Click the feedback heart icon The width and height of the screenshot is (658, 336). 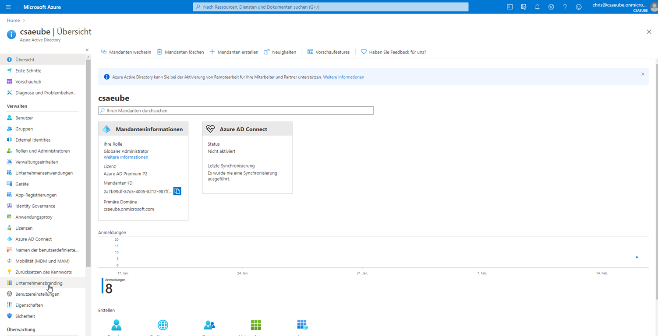click(x=364, y=52)
